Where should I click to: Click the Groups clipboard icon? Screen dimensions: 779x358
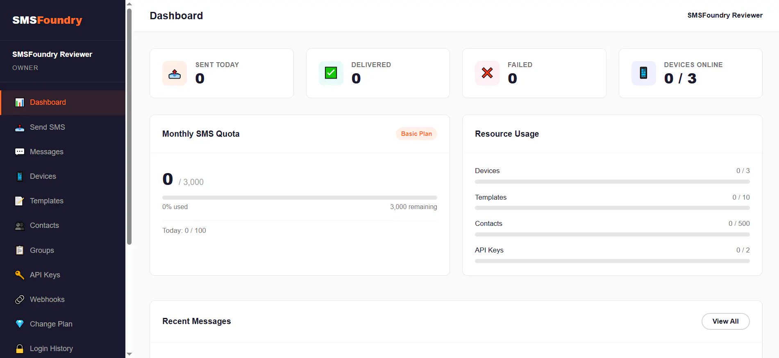[20, 250]
